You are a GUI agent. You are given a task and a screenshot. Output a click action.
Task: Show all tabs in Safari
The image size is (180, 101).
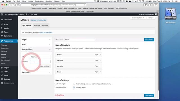pos(156,5)
